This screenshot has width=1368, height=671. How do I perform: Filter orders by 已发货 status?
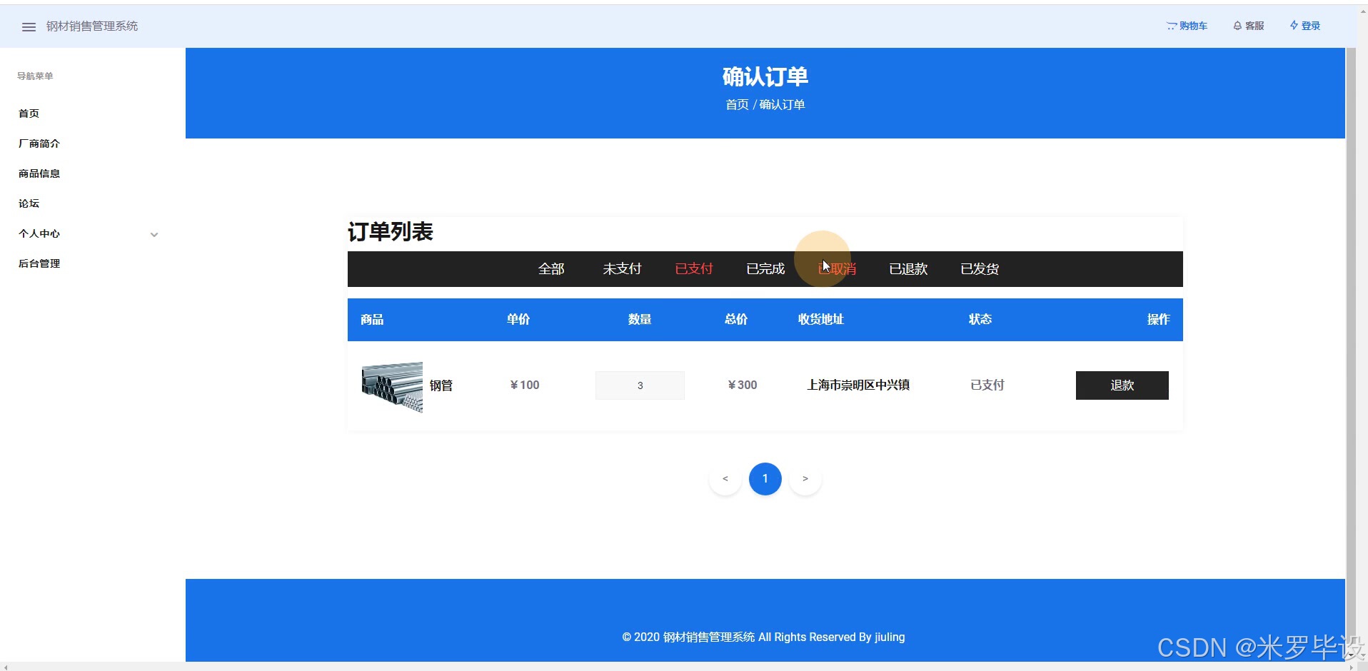tap(979, 269)
